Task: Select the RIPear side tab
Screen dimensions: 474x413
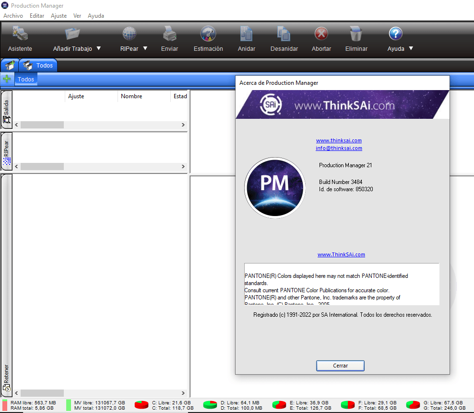Action: [6, 151]
